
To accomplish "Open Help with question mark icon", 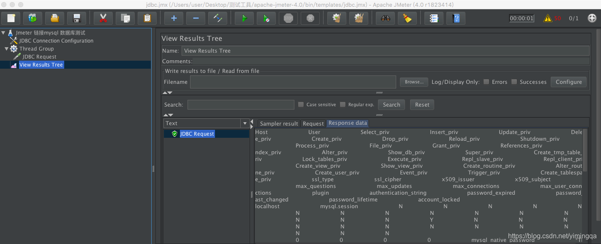I will (456, 18).
